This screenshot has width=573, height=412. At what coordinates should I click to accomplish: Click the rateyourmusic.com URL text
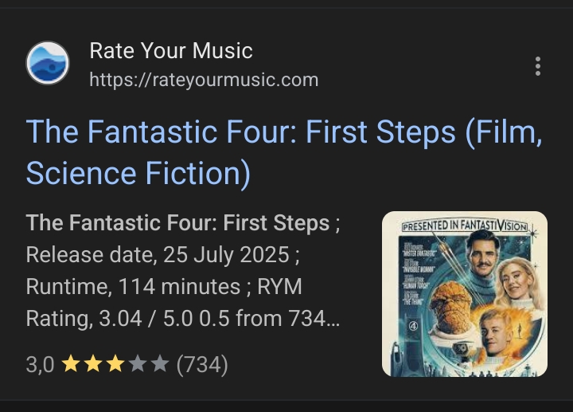204,80
